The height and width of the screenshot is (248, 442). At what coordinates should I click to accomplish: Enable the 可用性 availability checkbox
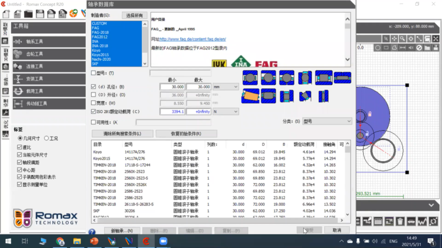tap(93, 122)
